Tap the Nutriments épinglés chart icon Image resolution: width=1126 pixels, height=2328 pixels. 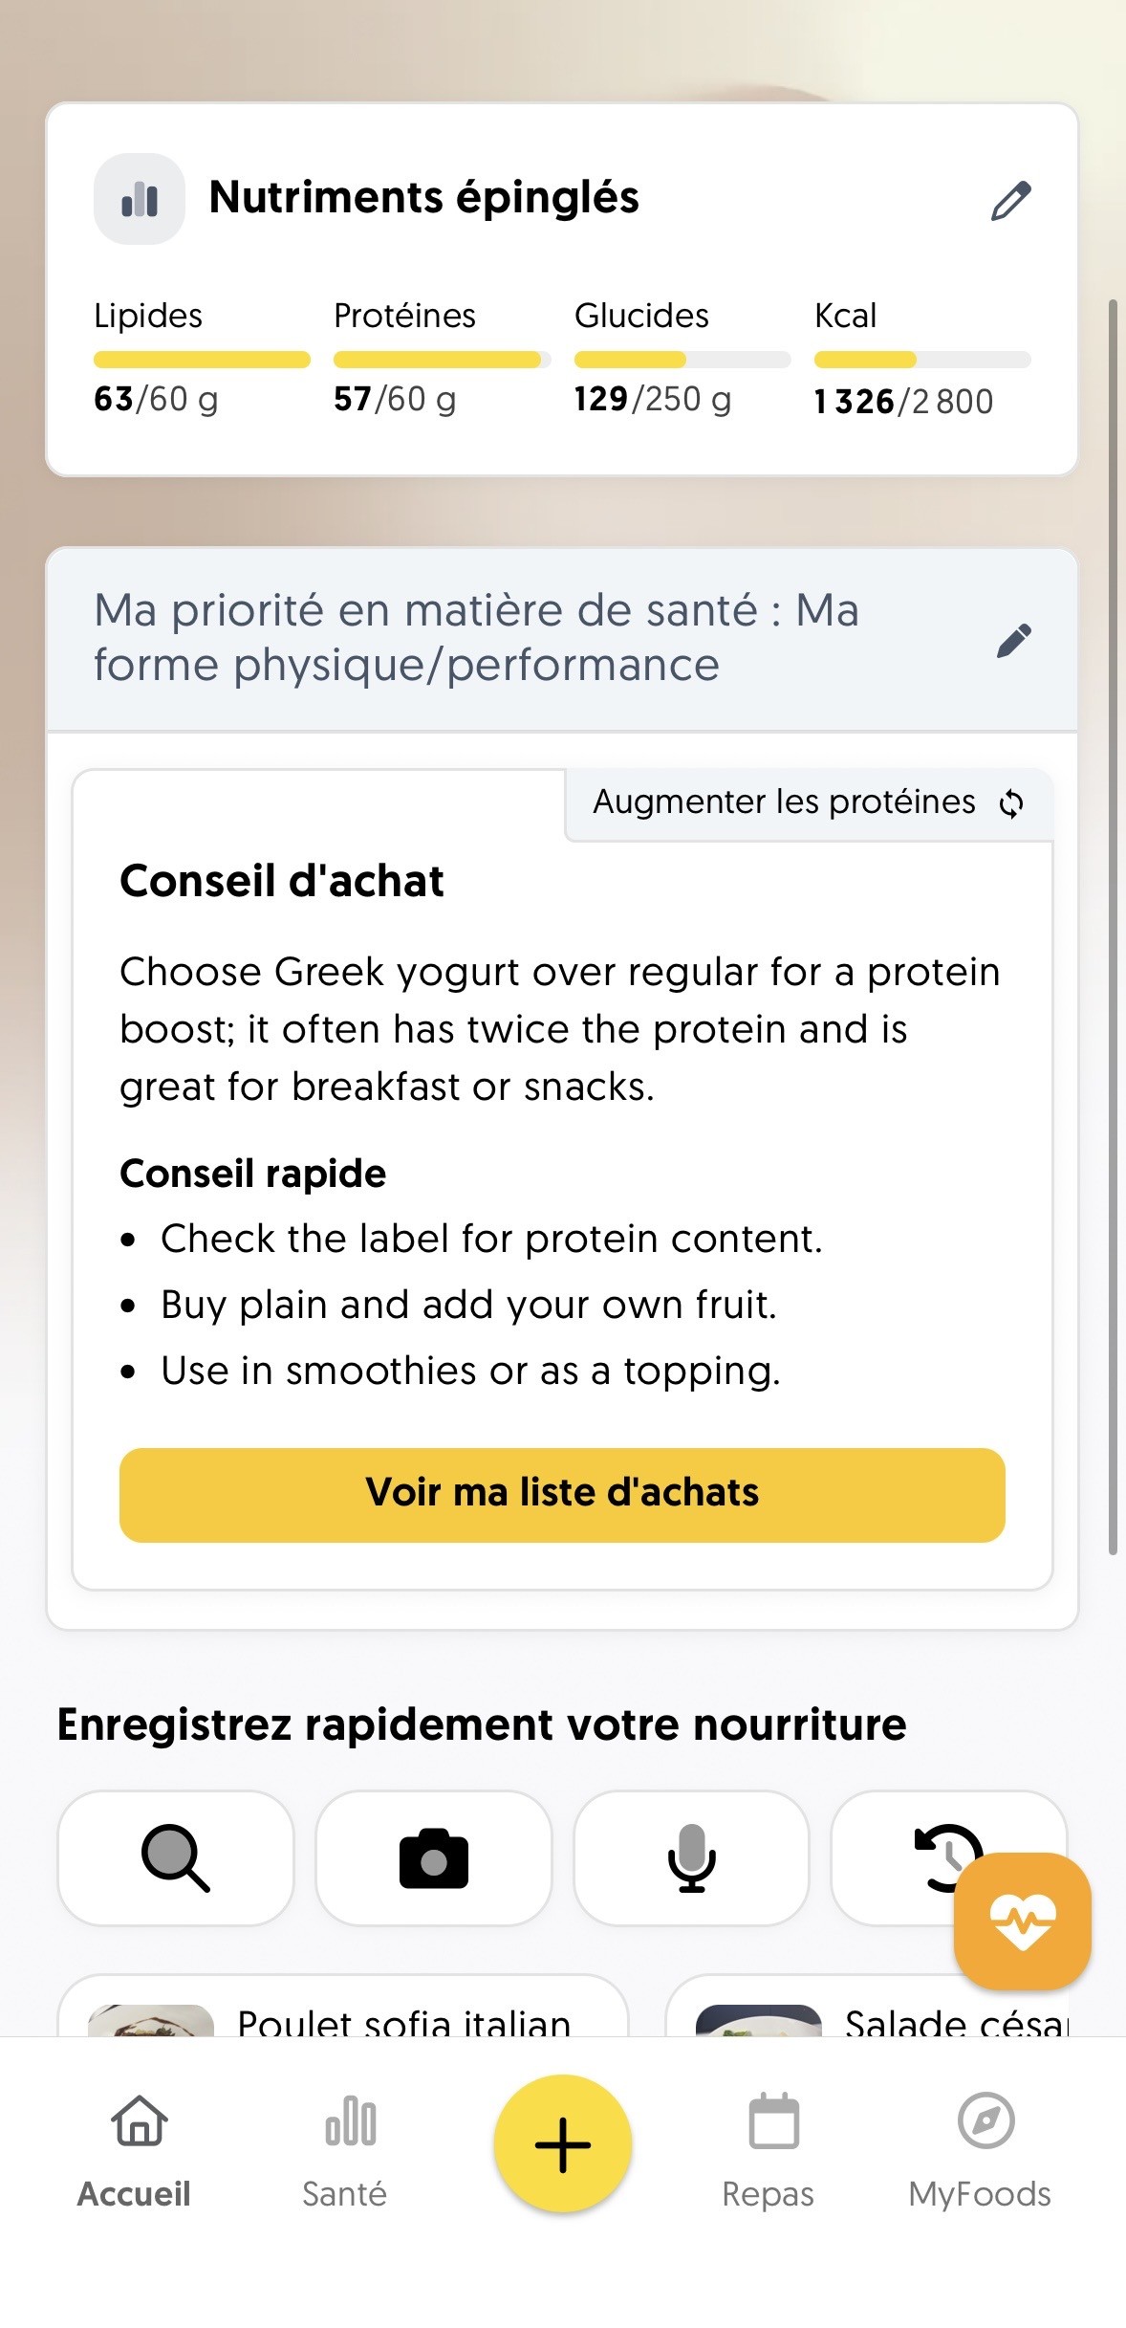pos(140,199)
